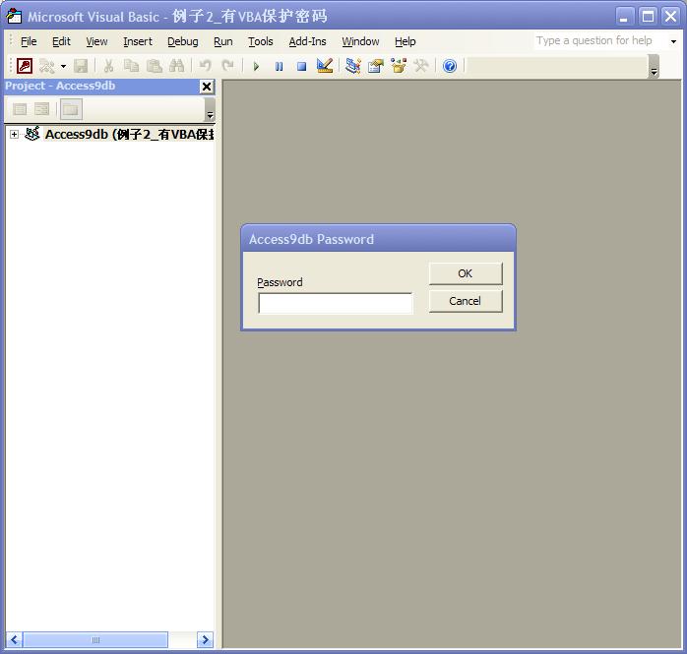This screenshot has width=687, height=654.
Task: Click the blue Help question-mark icon
Action: 450,66
